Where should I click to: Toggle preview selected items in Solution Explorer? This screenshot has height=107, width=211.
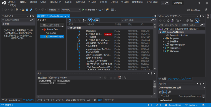pyautogui.click(x=197, y=21)
